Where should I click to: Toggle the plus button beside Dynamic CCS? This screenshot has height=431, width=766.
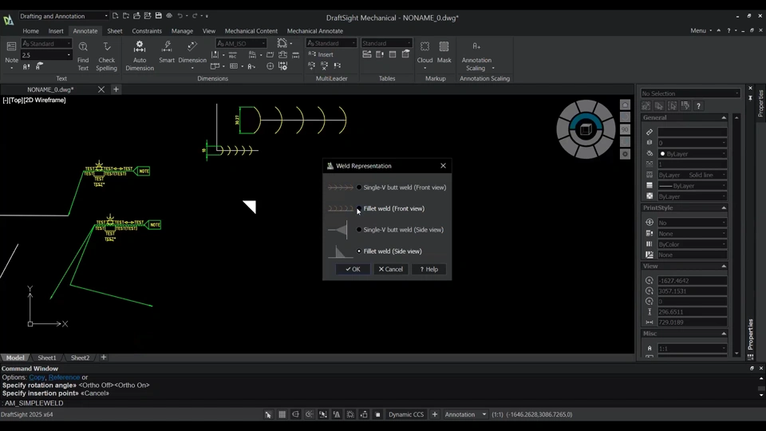434,414
